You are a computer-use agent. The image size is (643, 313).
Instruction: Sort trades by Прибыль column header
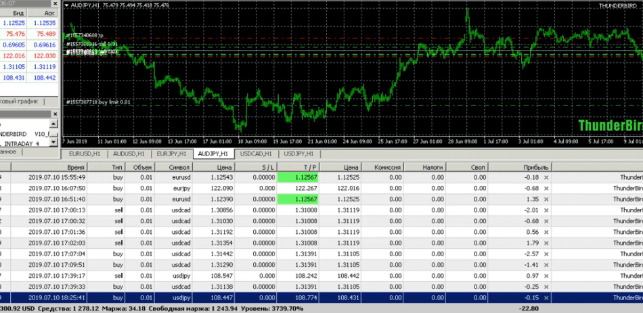(535, 166)
